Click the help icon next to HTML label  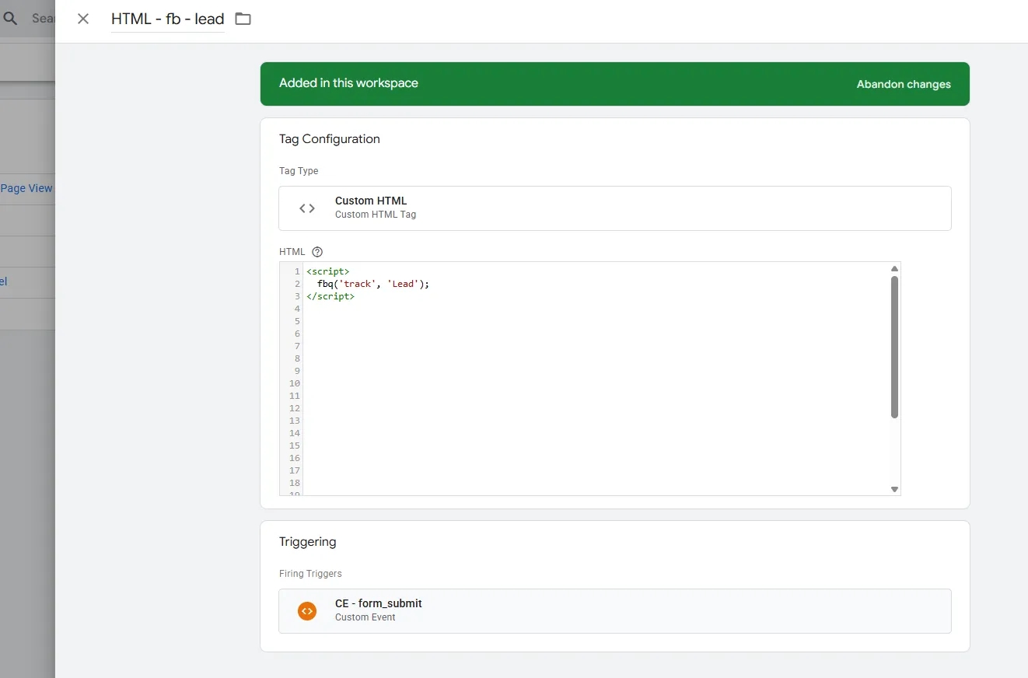[x=317, y=252]
